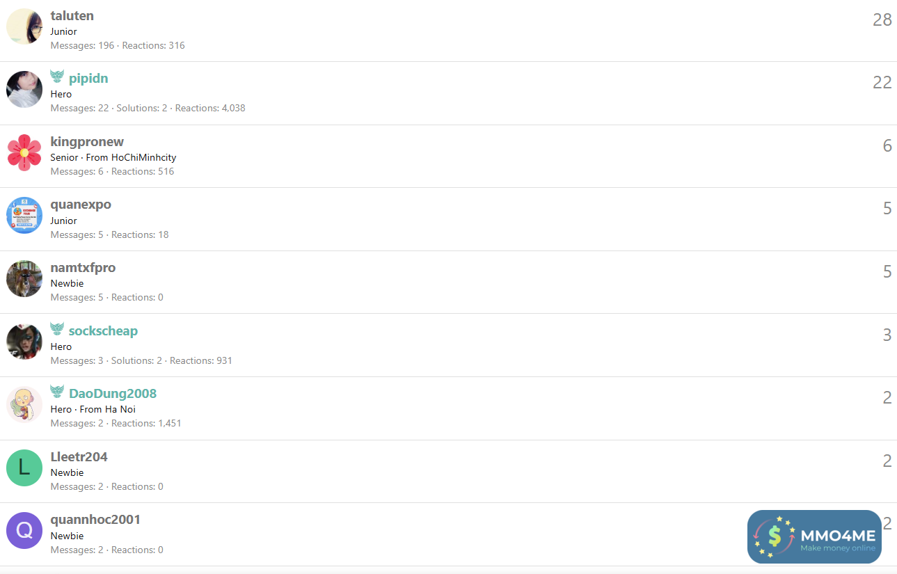Open taluten's profile via username
Screen dimensions: 897x574
click(72, 15)
